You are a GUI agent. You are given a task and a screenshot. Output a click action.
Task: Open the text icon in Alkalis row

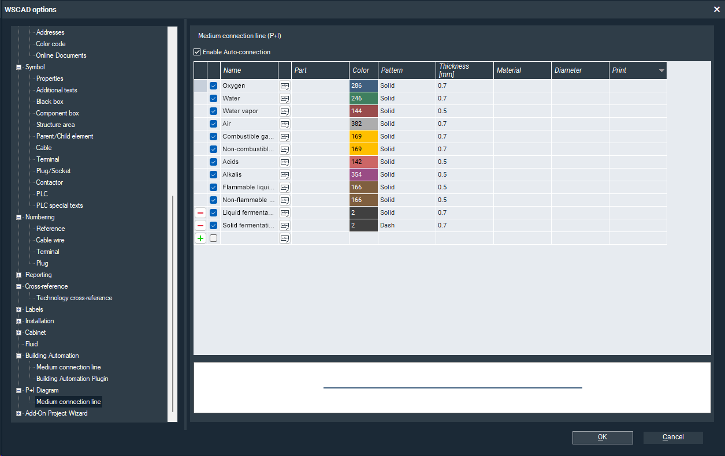[x=285, y=175]
